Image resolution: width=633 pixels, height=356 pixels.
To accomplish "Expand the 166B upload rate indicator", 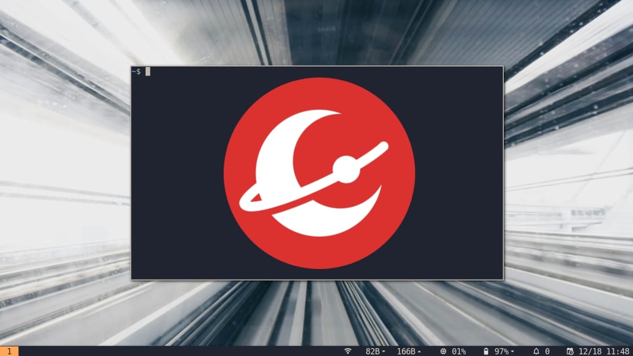I will tap(409, 351).
